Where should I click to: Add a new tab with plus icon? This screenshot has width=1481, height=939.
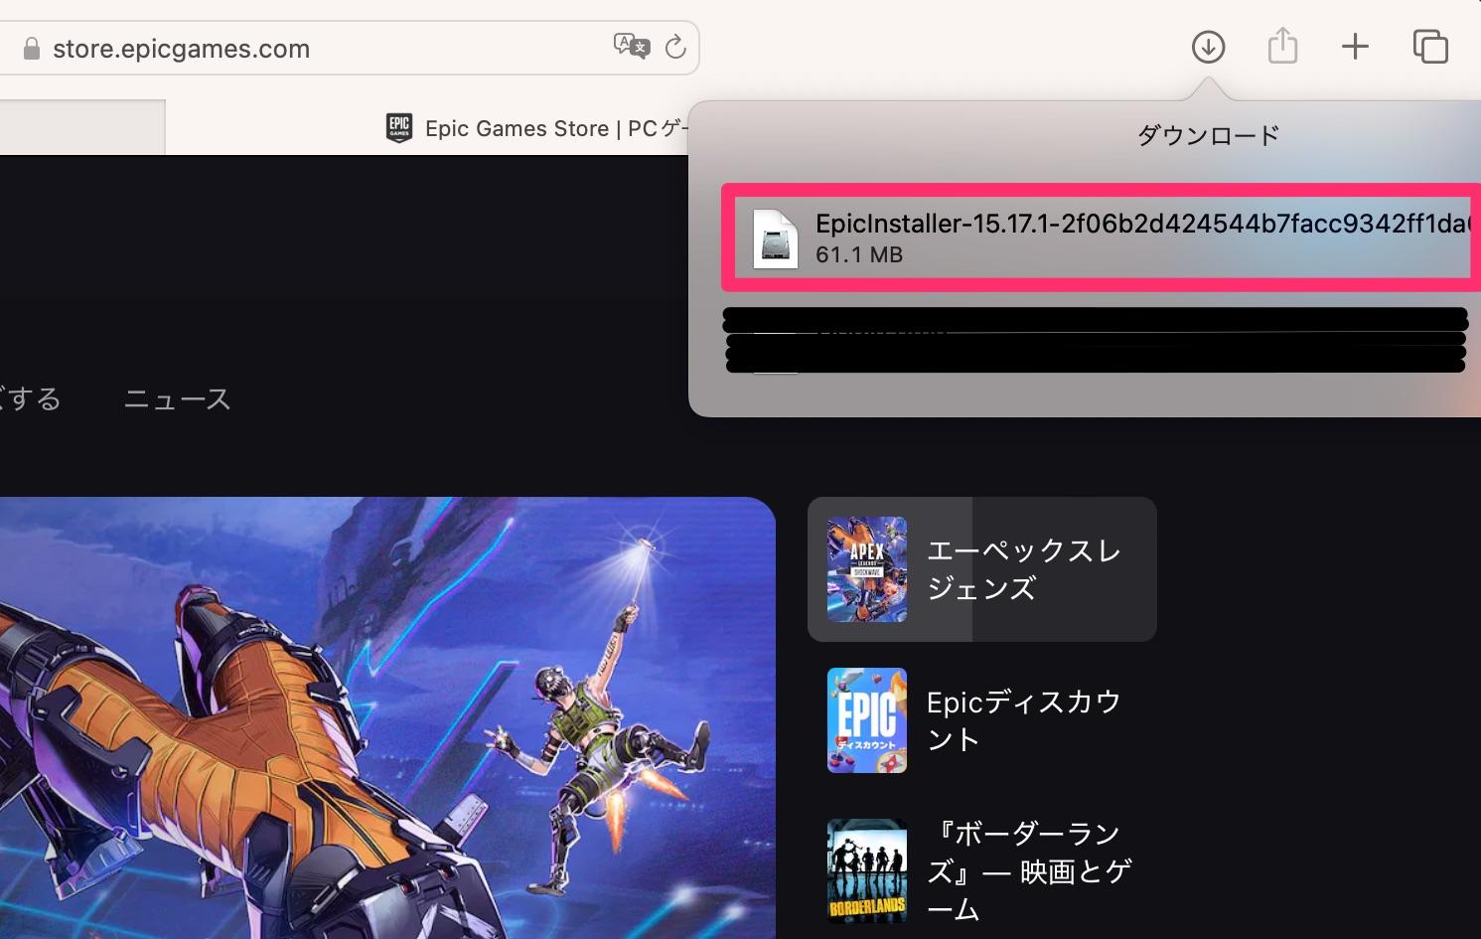[x=1355, y=47]
